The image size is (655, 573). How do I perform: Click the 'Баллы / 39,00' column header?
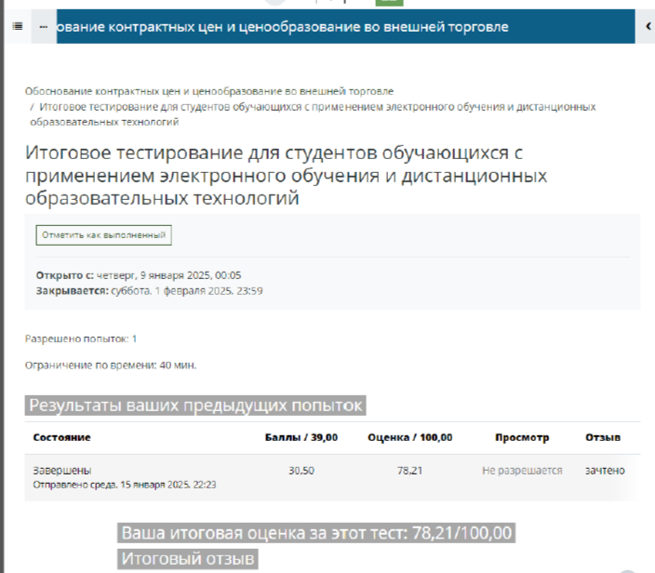pyautogui.click(x=295, y=437)
